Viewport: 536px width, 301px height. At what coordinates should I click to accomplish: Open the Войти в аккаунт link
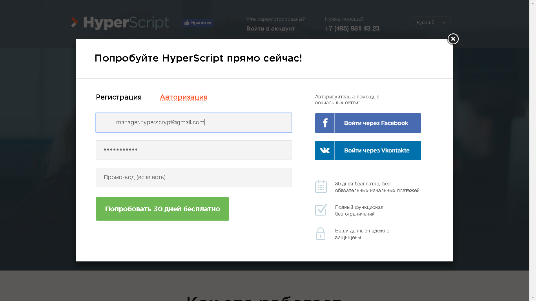[270, 29]
